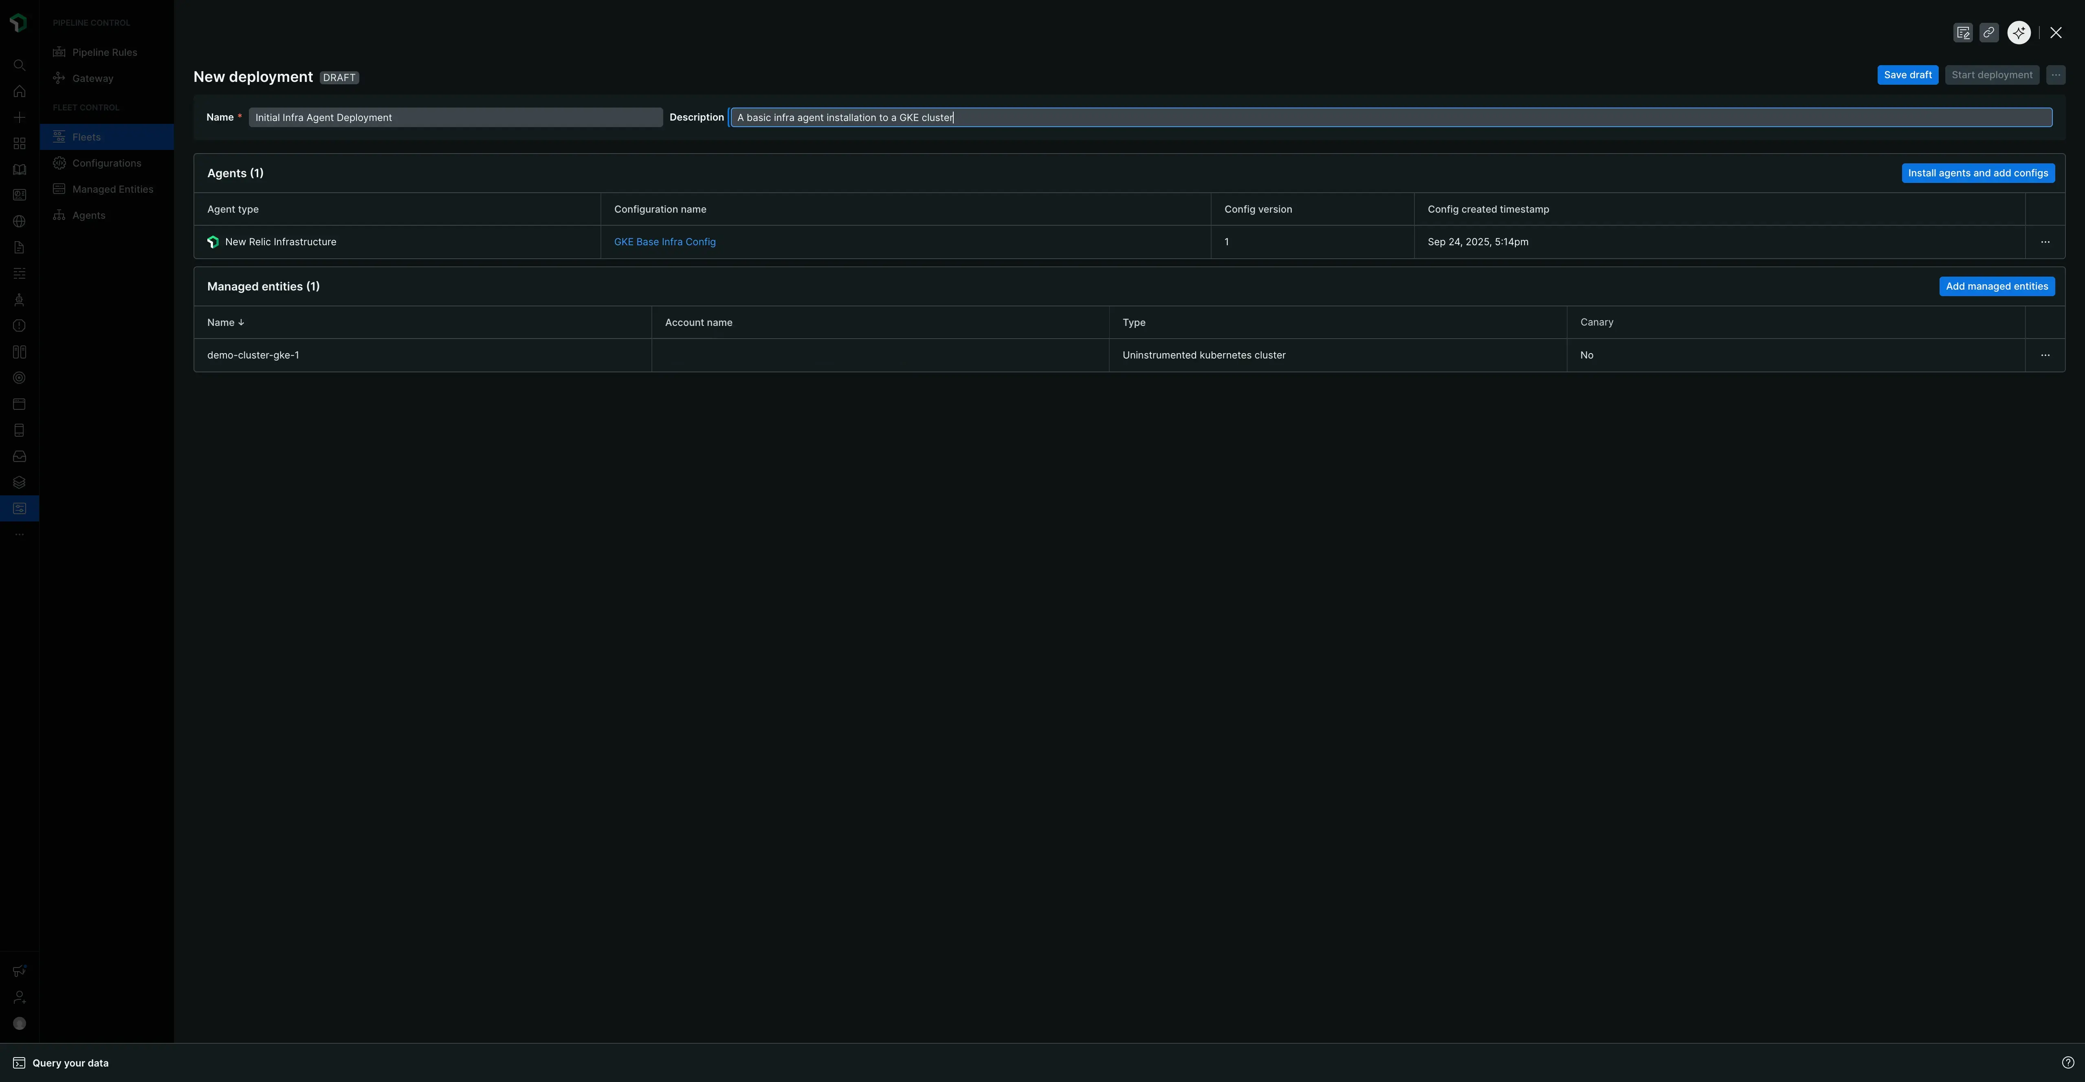Viewport: 2085px width, 1082px height.
Task: Open the overflow menu beside Start deployment
Action: point(2056,75)
